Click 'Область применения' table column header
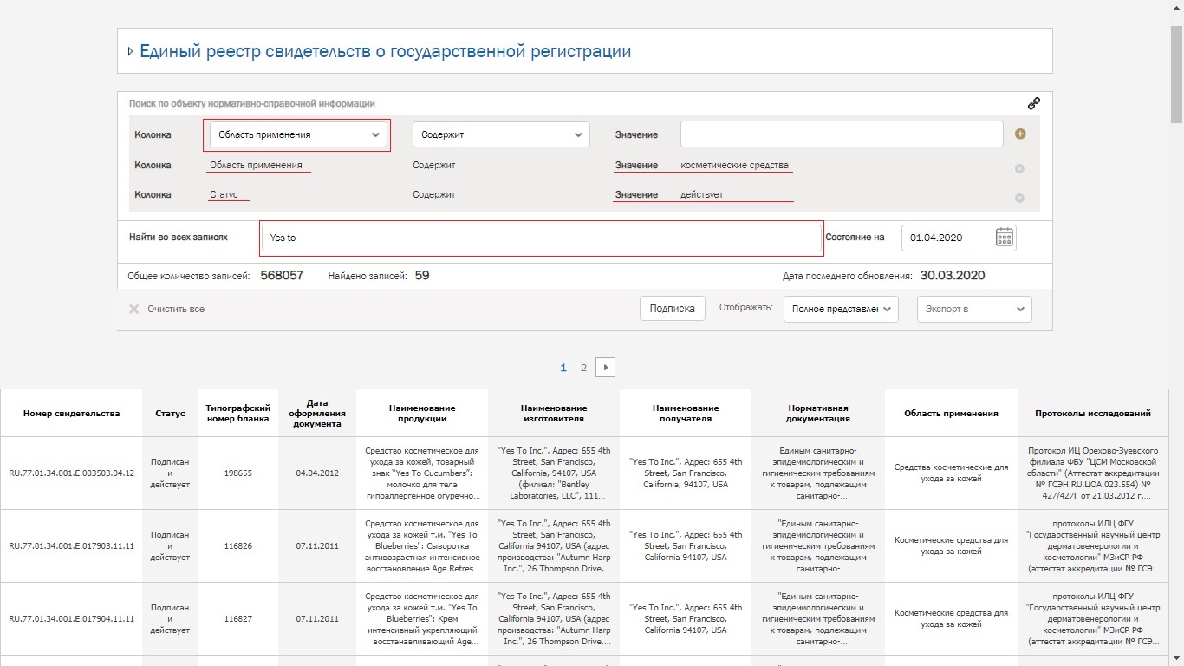 (951, 414)
